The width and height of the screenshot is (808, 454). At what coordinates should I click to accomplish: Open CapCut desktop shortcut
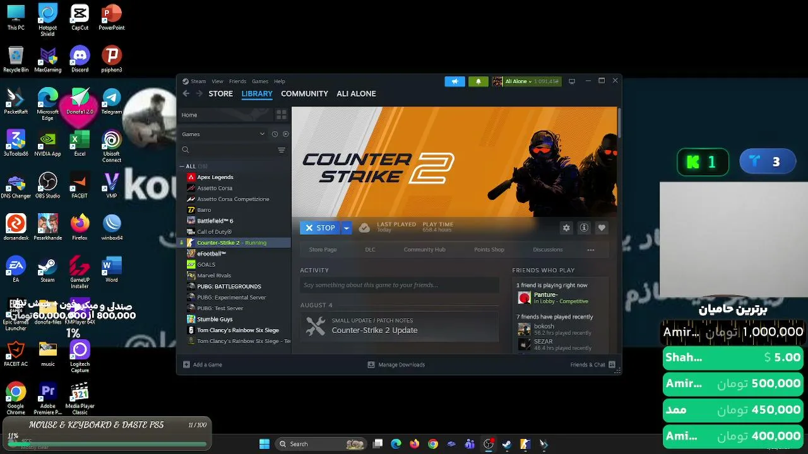[x=80, y=17]
